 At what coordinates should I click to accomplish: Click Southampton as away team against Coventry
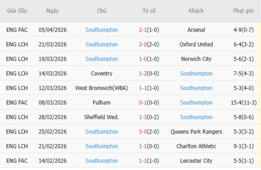[x=196, y=73]
